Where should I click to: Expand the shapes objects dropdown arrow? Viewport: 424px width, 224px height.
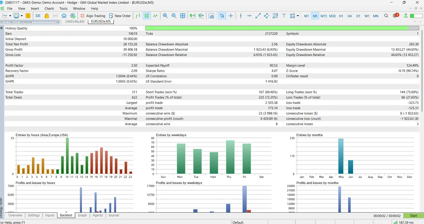tap(298, 16)
